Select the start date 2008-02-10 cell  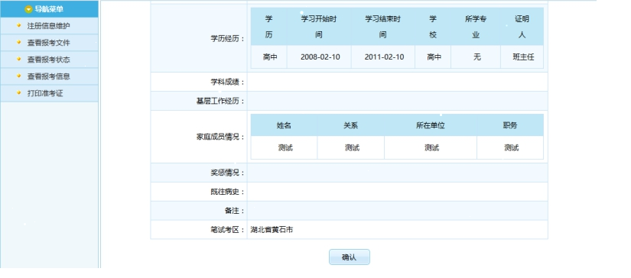coord(320,57)
